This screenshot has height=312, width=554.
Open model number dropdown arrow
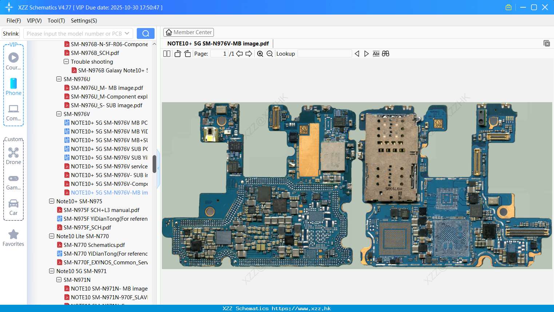point(127,33)
